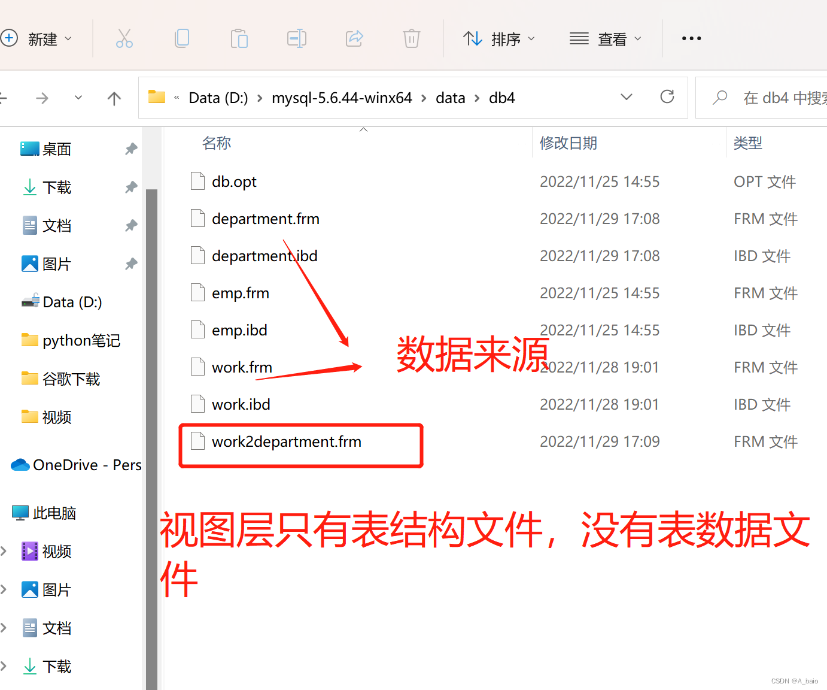Viewport: 827px width, 690px height.
Task: Click the 2022/11/29 17:09 date cell
Action: [x=600, y=441]
